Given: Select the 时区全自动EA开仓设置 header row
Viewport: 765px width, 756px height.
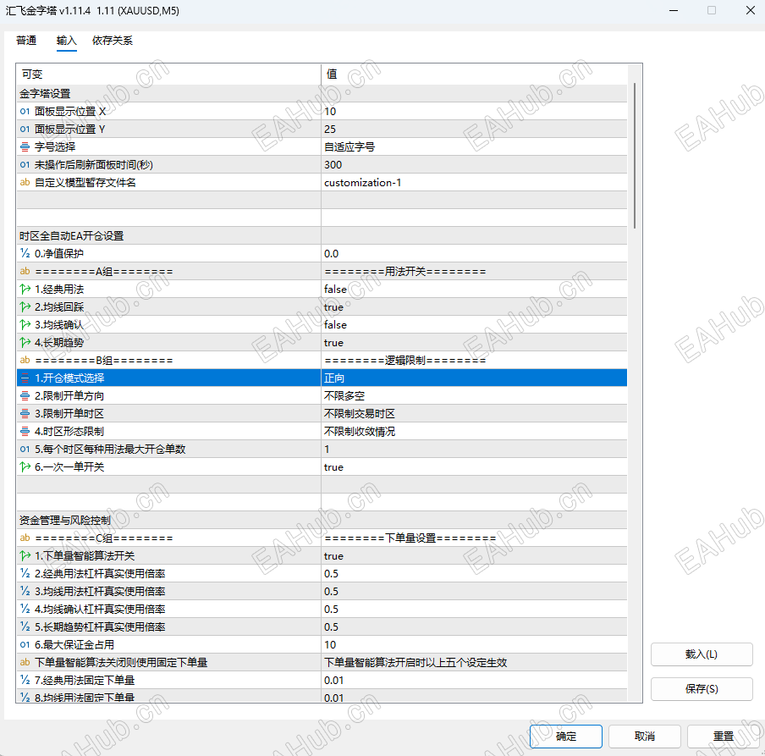Looking at the screenshot, I should pos(322,235).
